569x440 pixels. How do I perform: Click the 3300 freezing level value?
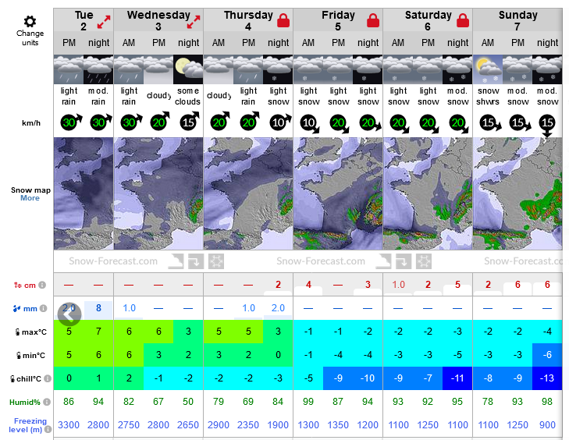point(69,424)
